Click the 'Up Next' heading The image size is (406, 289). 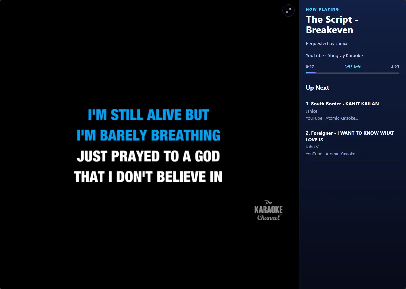(317, 88)
